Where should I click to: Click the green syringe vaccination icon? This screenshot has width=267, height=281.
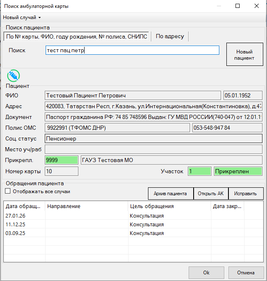[13, 75]
